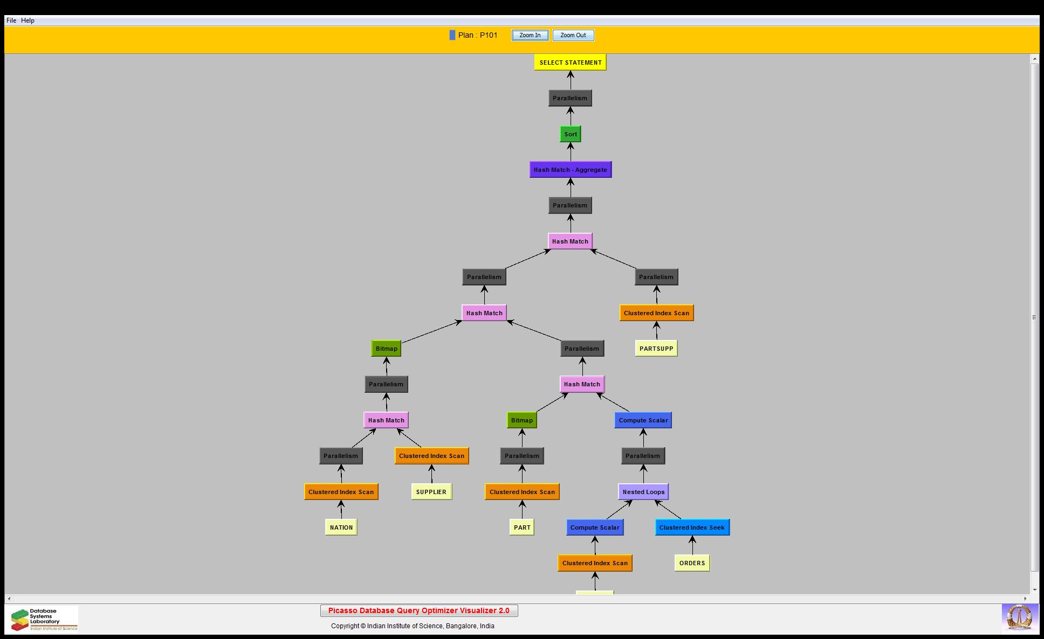Screen dimensions: 1044x639
Task: Click the Picasso Database Query Optimizer Visualizer label
Action: pyautogui.click(x=418, y=610)
